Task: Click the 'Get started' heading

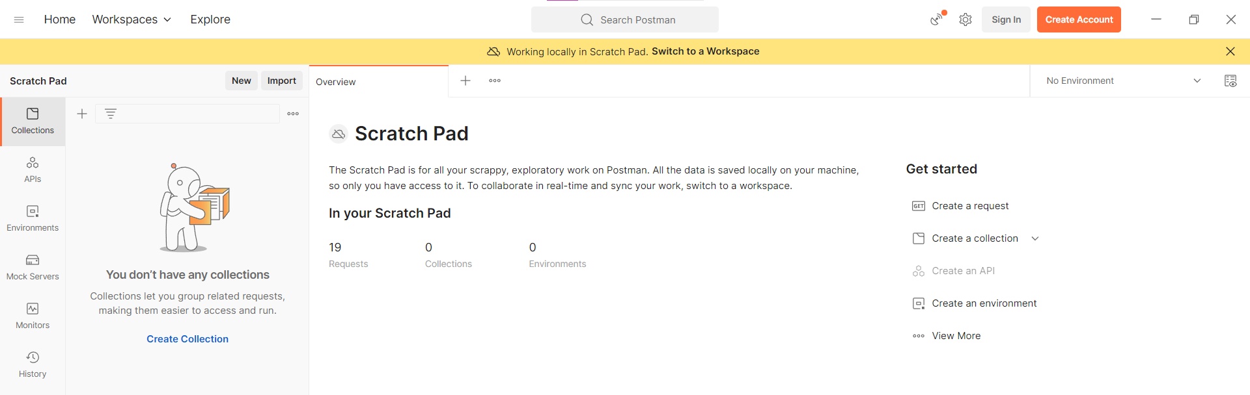Action: [x=941, y=169]
